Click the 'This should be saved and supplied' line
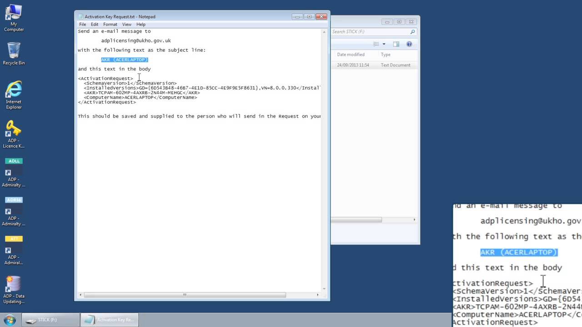 tap(199, 116)
